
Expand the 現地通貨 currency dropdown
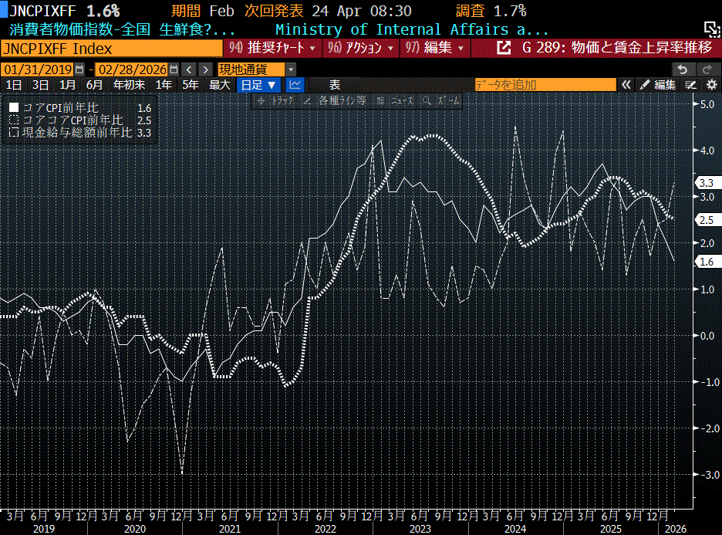point(251,69)
